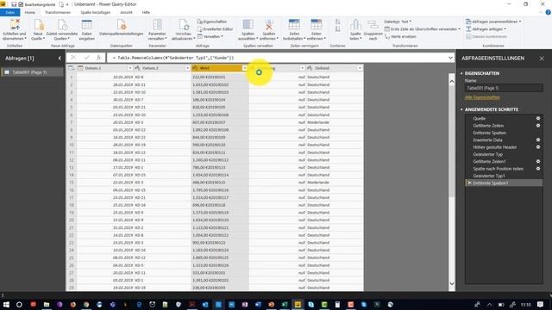Image resolution: width=552 pixels, height=310 pixels.
Task: Open Zuletzt verwendete Quellen
Action: coord(62,30)
